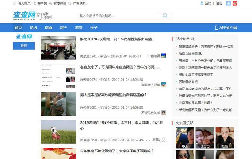Open the 广告联系 link
The height and width of the screenshot is (159, 252).
tap(79, 3)
